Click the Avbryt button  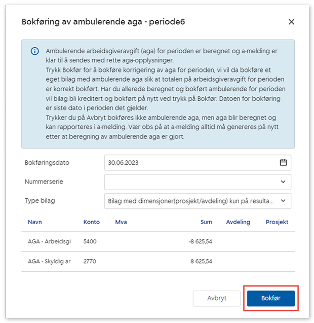click(216, 298)
